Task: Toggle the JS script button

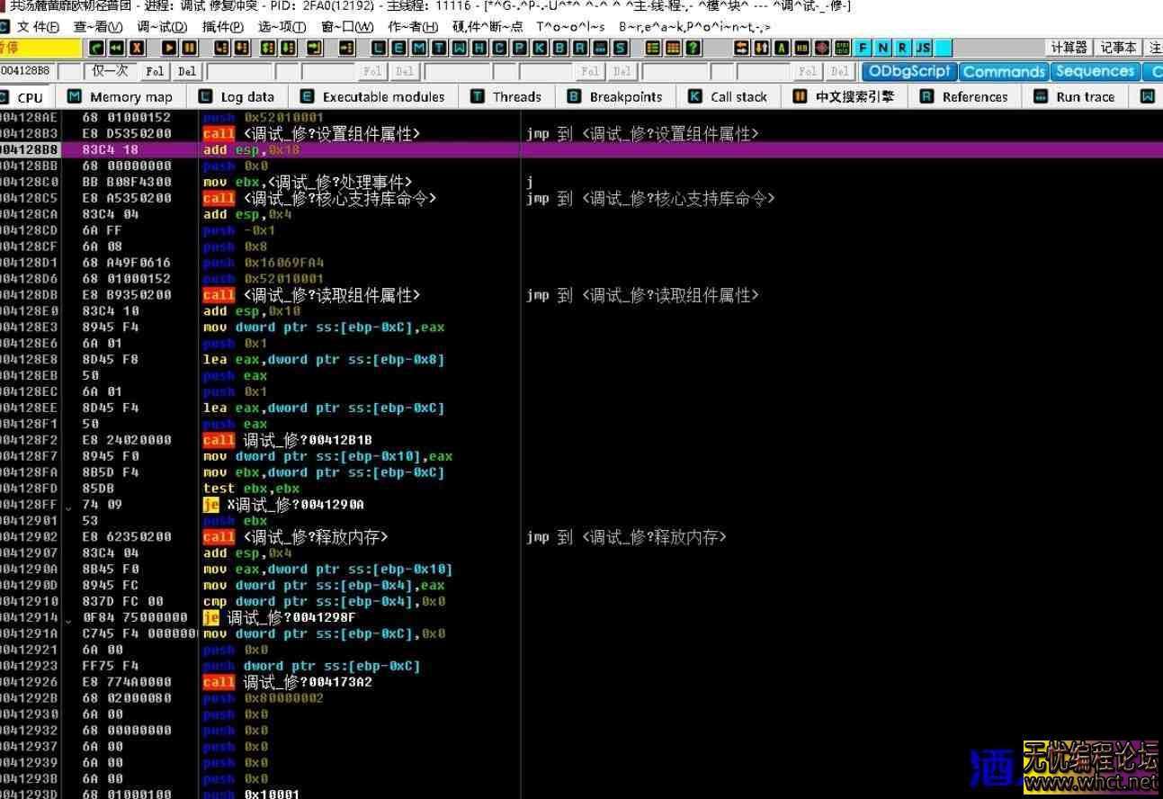Action: tap(924, 48)
